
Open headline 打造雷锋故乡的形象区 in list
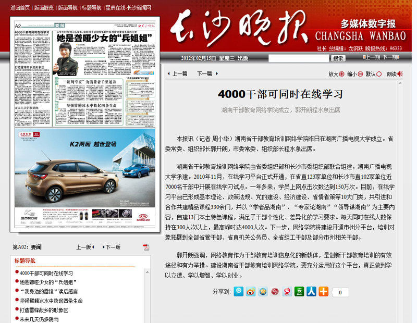(44, 310)
